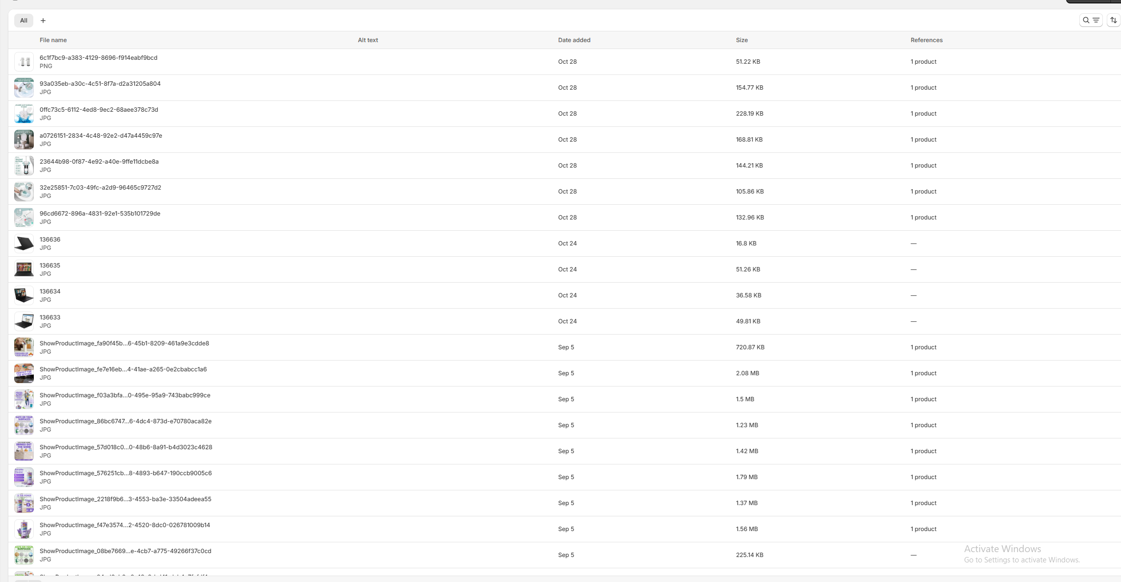Screen dimensions: 1121x582
Task: Click the 1 product reference for ShowProductImage_fe7e16eb
Action: pos(923,373)
